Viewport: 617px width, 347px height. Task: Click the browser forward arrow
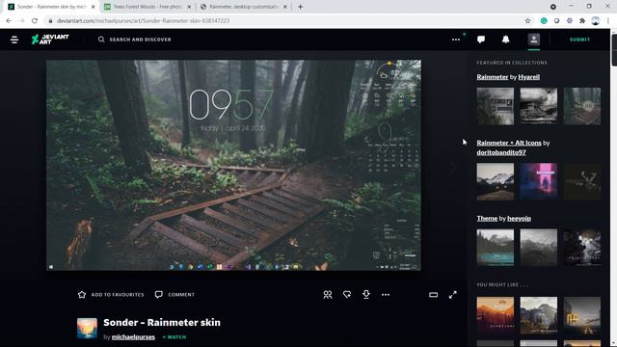21,21
